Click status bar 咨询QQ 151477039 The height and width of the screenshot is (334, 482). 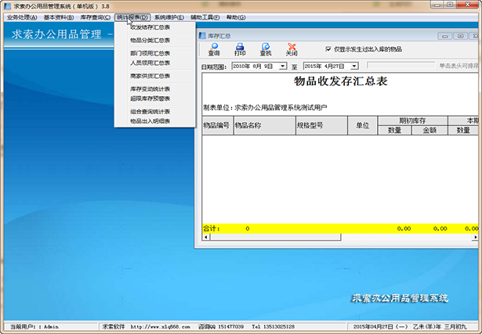221,327
